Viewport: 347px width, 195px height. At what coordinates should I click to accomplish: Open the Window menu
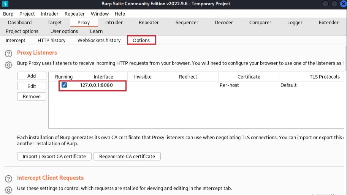tap(100, 14)
